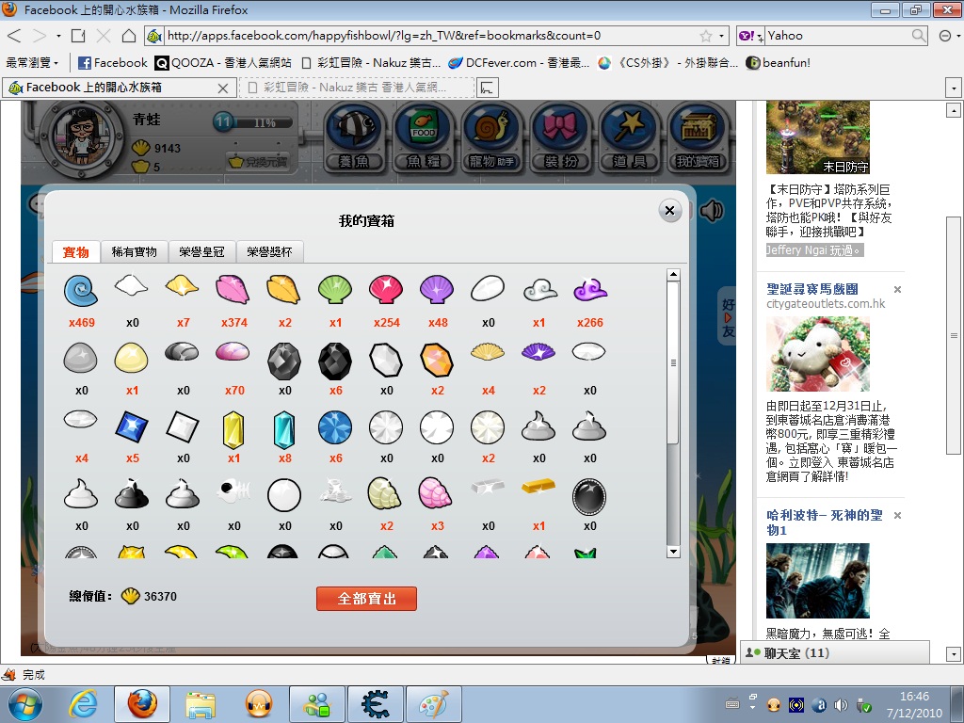
Task: Bookmark this page with star icon
Action: [x=706, y=36]
